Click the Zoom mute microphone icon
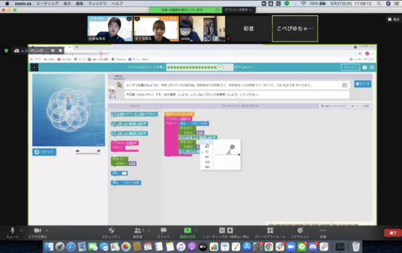402x253 pixels. pyautogui.click(x=12, y=230)
